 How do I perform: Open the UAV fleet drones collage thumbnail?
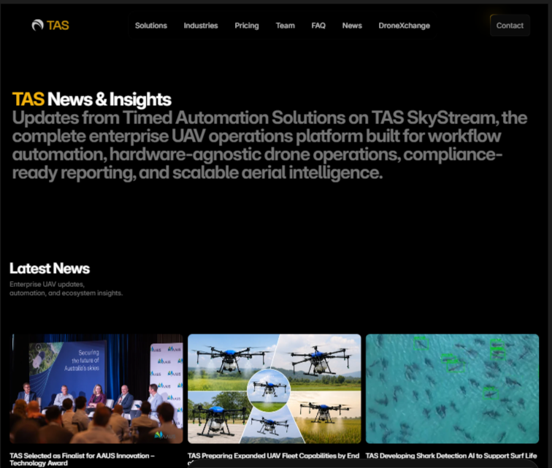(275, 388)
